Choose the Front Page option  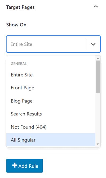tap(51, 88)
